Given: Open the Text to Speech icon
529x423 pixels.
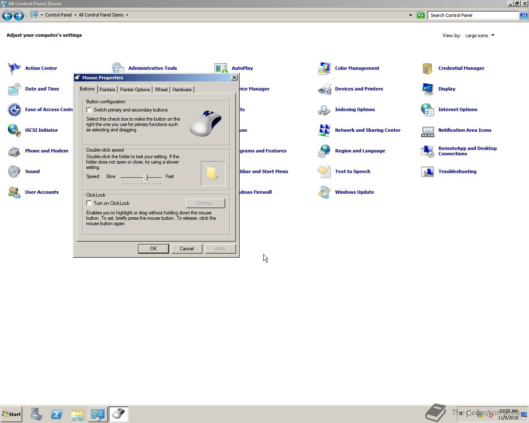Looking at the screenshot, I should 324,171.
